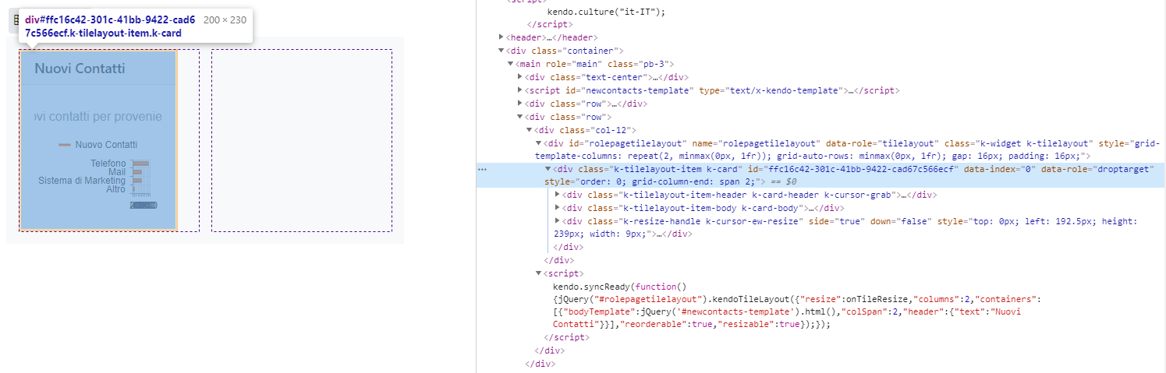
Task: Expand the k-tilelayout-item-header div node
Action: click(x=557, y=195)
